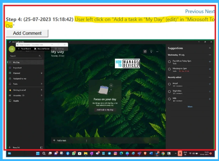Open options for Wednesday, 19 July section
Image resolution: width=219 pixels, height=161 pixels.
210,55
